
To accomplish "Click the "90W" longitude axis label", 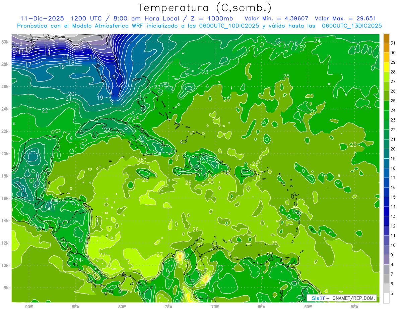I will [29, 307].
